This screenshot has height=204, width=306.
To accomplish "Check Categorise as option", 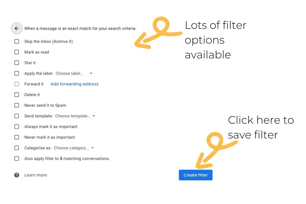I will point(17,148).
